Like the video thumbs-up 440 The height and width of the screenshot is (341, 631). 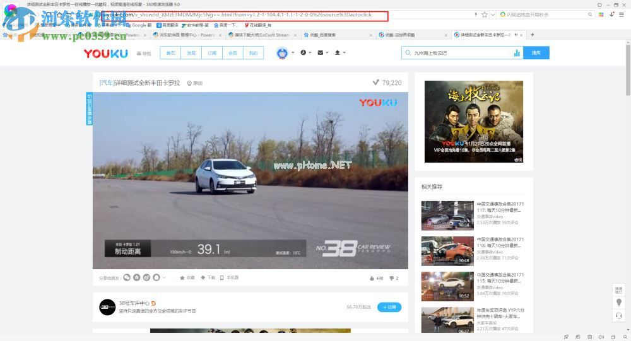(x=376, y=278)
